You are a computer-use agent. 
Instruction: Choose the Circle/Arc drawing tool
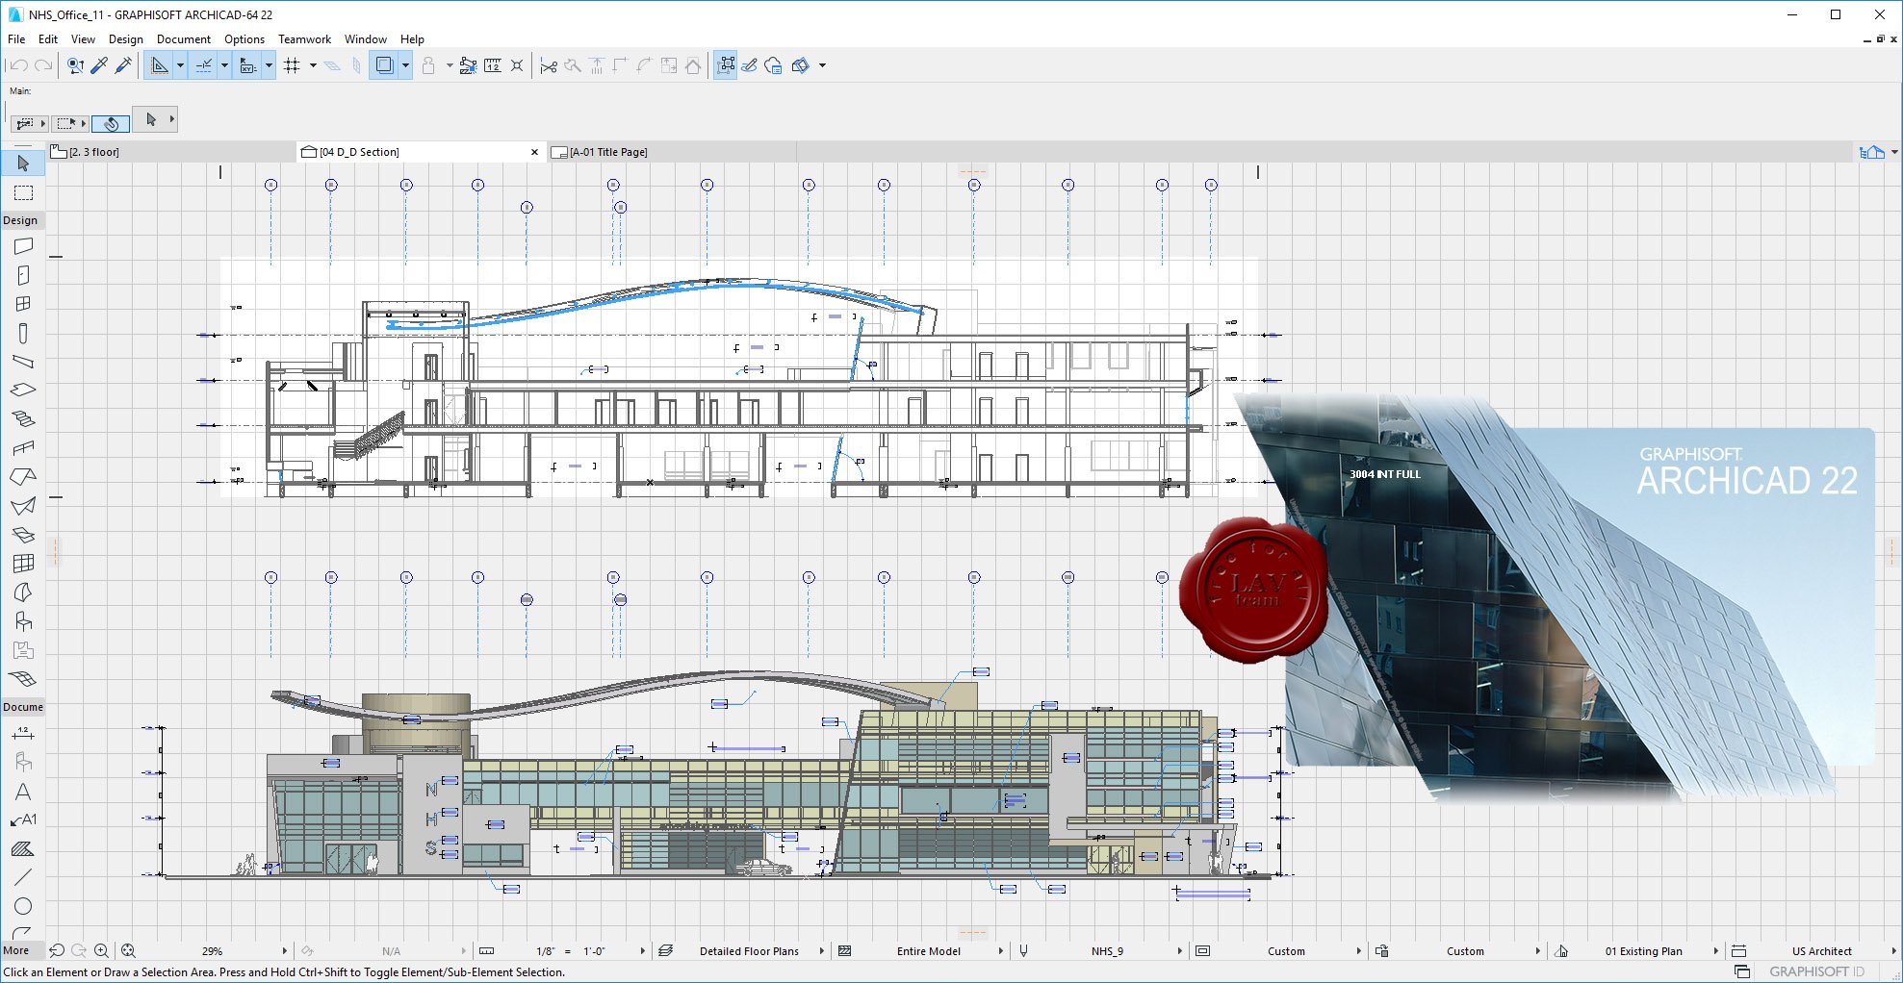23,906
